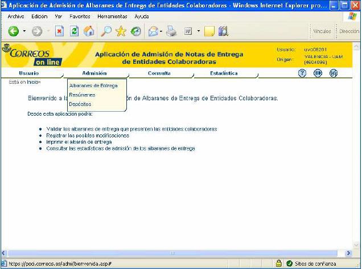Select Albaranes de Entrega from Admisión menu
The width and height of the screenshot is (362, 269).
click(93, 86)
